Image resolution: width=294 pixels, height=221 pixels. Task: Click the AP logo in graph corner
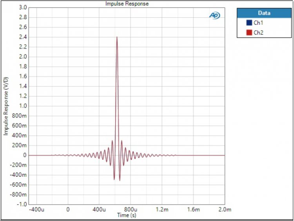214,15
